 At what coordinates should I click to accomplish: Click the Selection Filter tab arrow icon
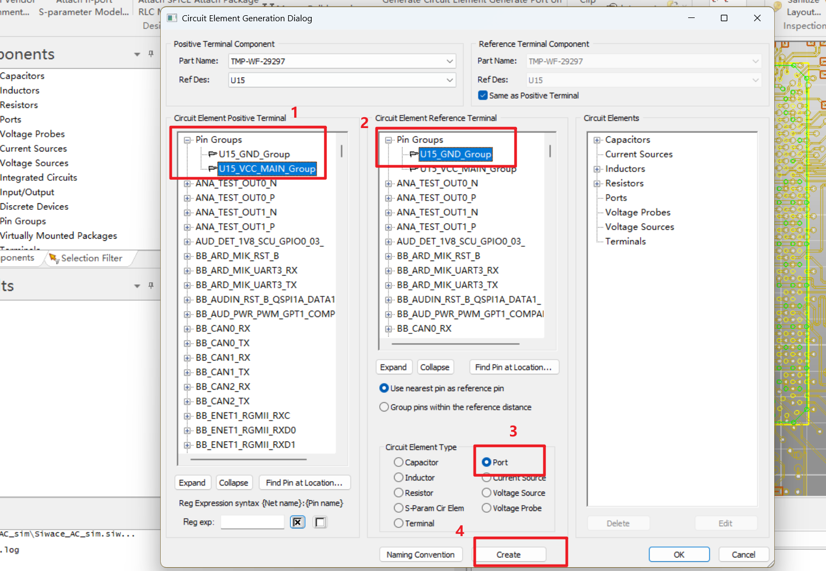pyautogui.click(x=53, y=258)
